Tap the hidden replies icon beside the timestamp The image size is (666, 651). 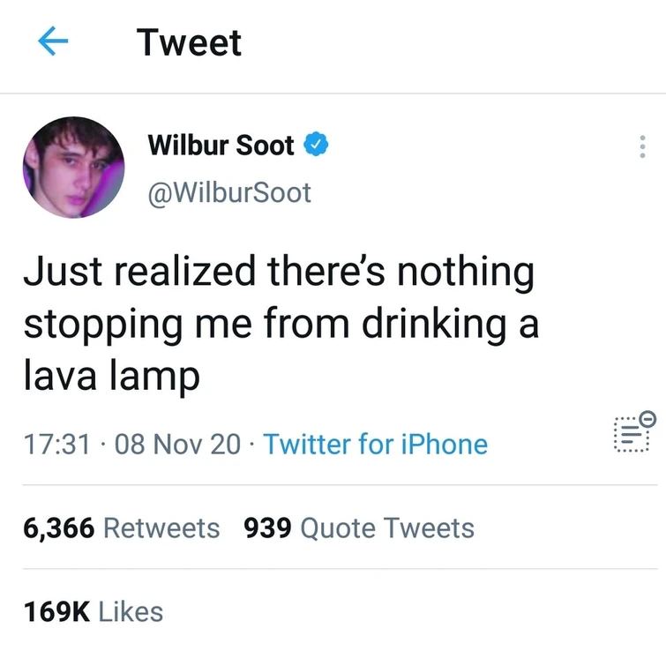click(x=633, y=432)
